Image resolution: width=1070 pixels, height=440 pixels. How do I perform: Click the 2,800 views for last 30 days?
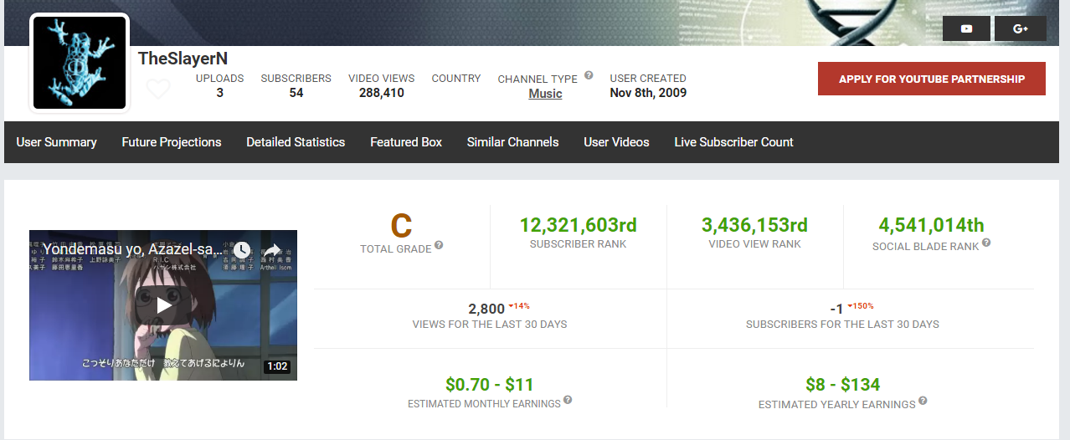[486, 309]
